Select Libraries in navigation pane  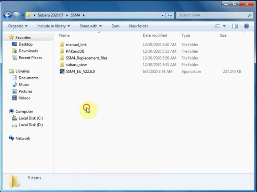point(23,71)
